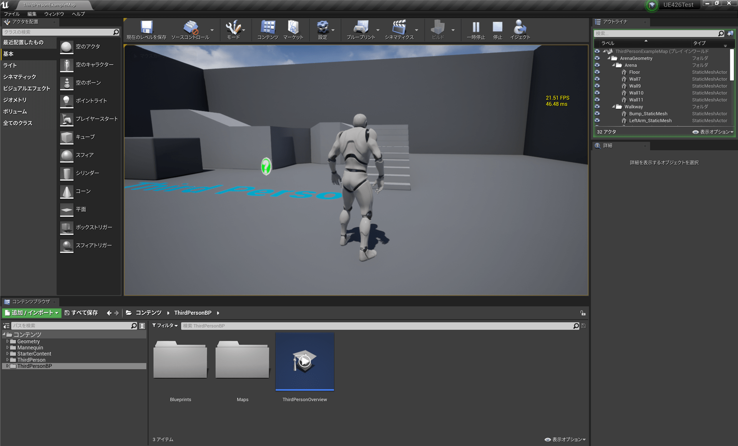Image resolution: width=738 pixels, height=446 pixels.
Task: Click the すべて保存 (Save All) button
Action: point(81,313)
